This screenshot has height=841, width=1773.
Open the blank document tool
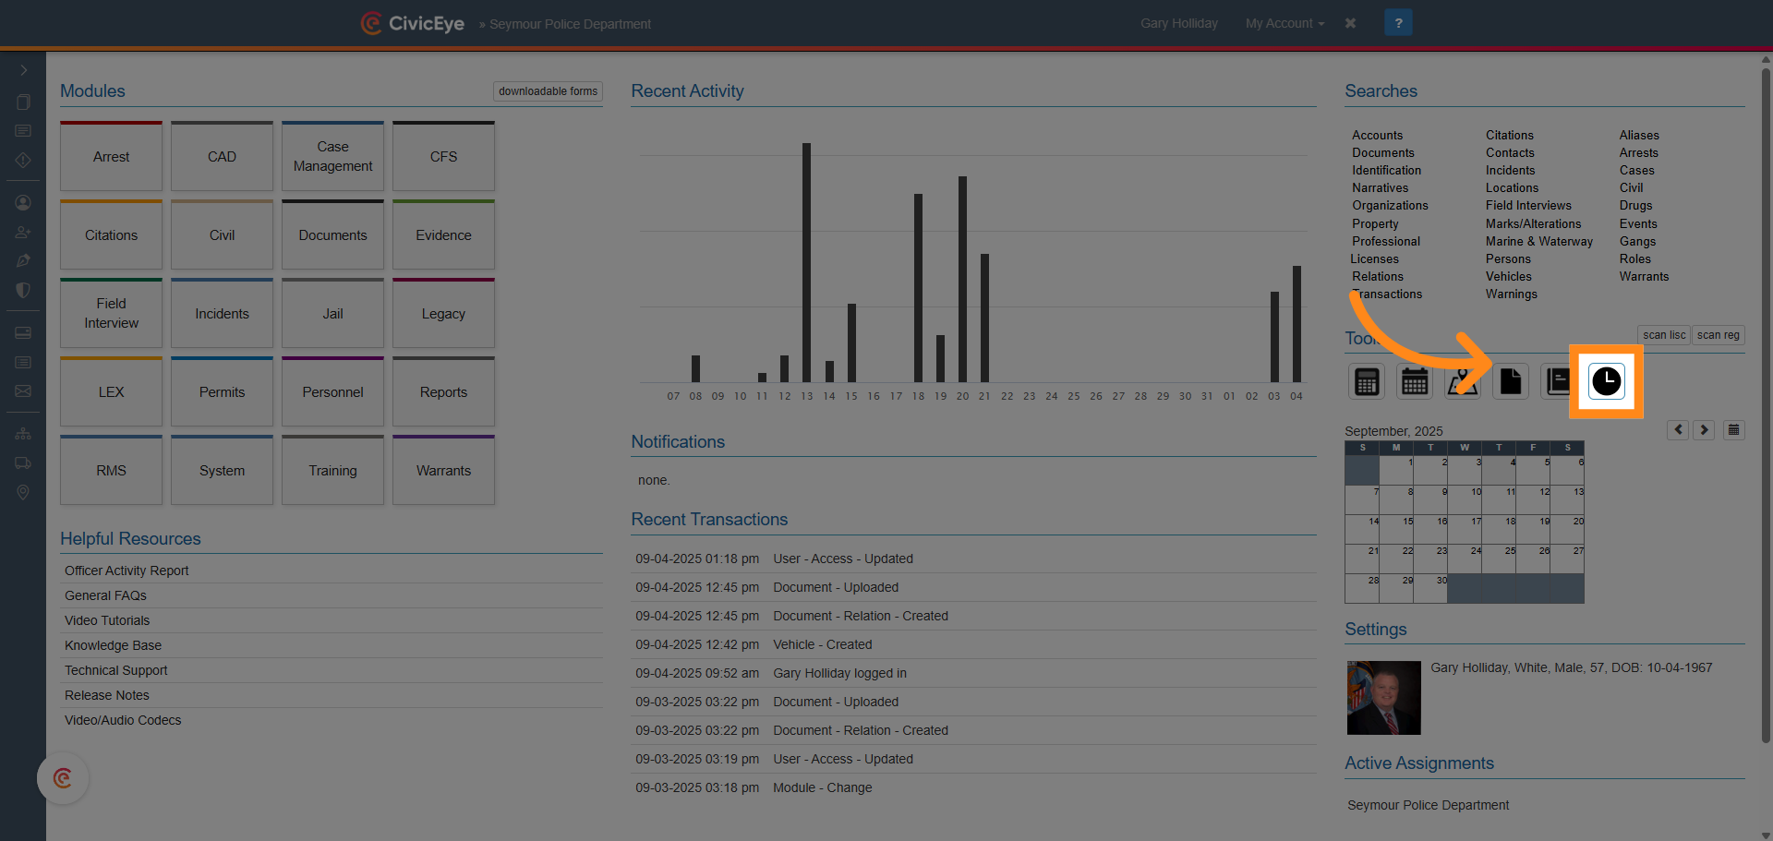point(1511,381)
